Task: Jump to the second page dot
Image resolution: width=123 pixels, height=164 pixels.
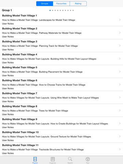Action: pyautogui.click(x=53, y=10)
